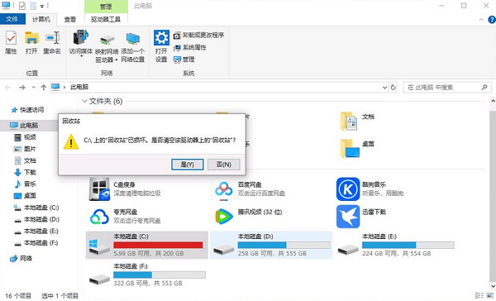Select 本地磁盘 (F:) drive icon in main pane
Image resolution: width=496 pixels, height=301 pixels.
(x=99, y=279)
